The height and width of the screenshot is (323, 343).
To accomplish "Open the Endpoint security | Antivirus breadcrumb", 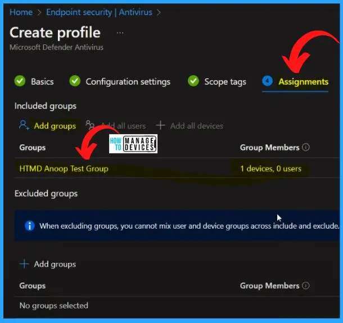I will 99,12.
